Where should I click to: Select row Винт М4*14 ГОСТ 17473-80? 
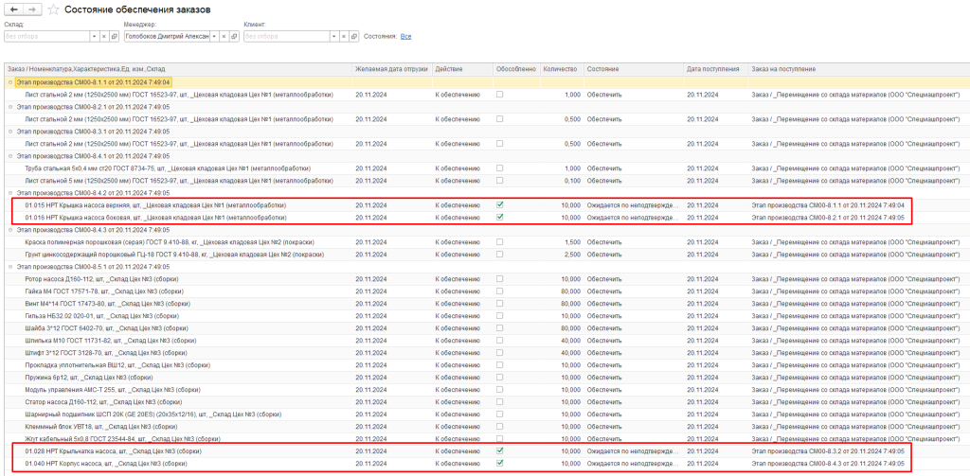pyautogui.click(x=486, y=304)
